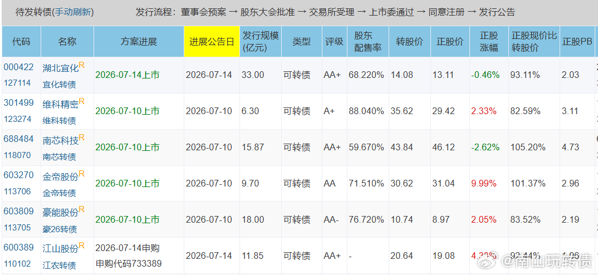Click the R icon beside 金帝股份
The height and width of the screenshot is (275, 598).
(82, 174)
